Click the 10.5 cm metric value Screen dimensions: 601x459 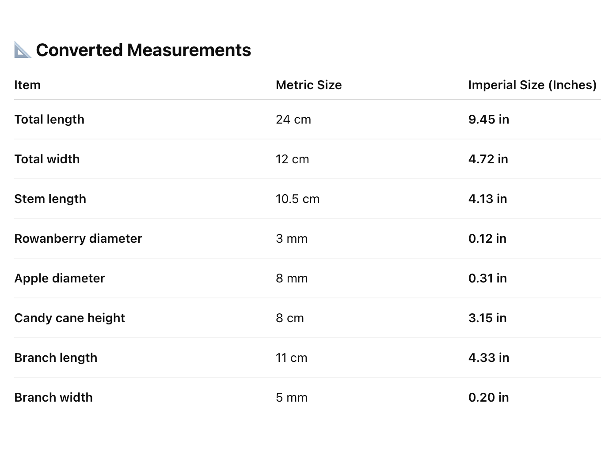point(297,199)
